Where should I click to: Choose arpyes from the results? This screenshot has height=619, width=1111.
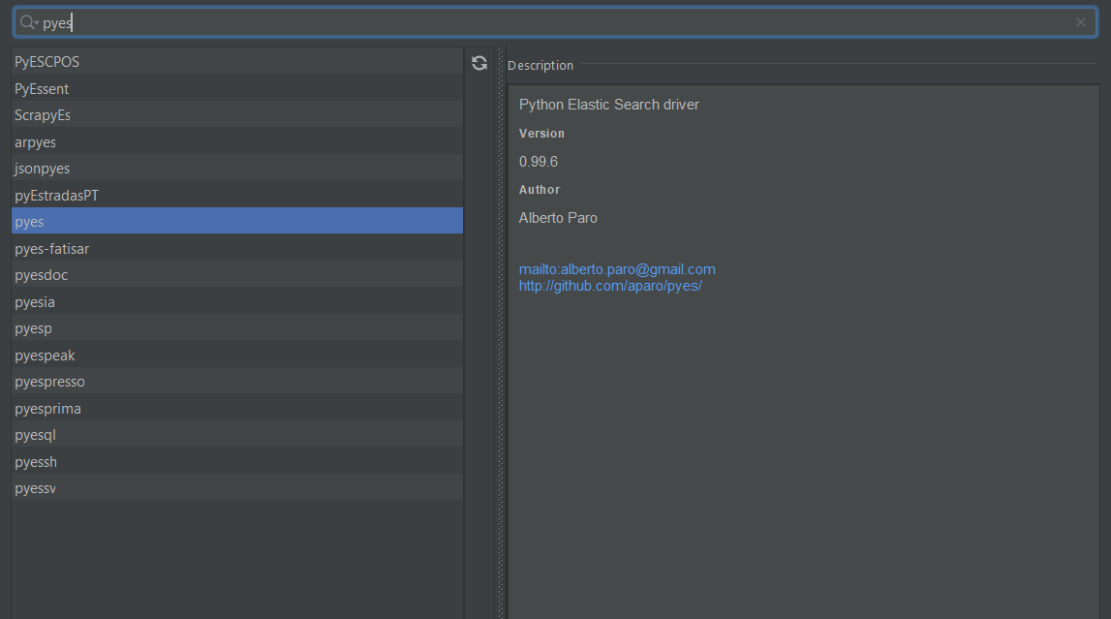(x=237, y=141)
